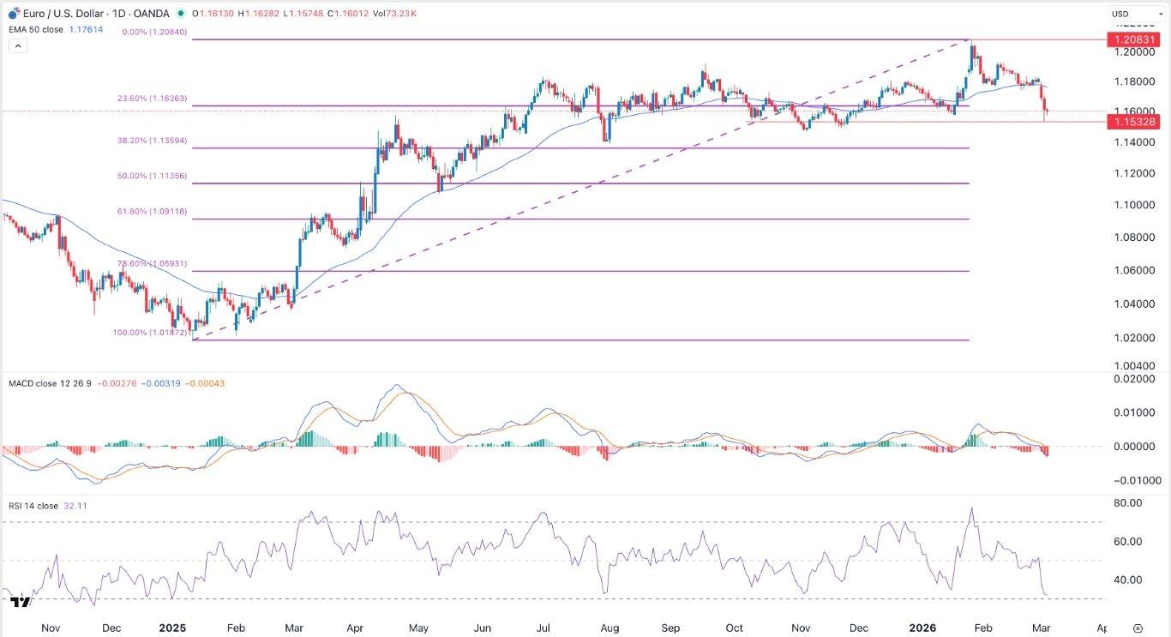Select the 100.00% Fibonacci retracement label
Image resolution: width=1171 pixels, height=637 pixels.
pos(152,334)
